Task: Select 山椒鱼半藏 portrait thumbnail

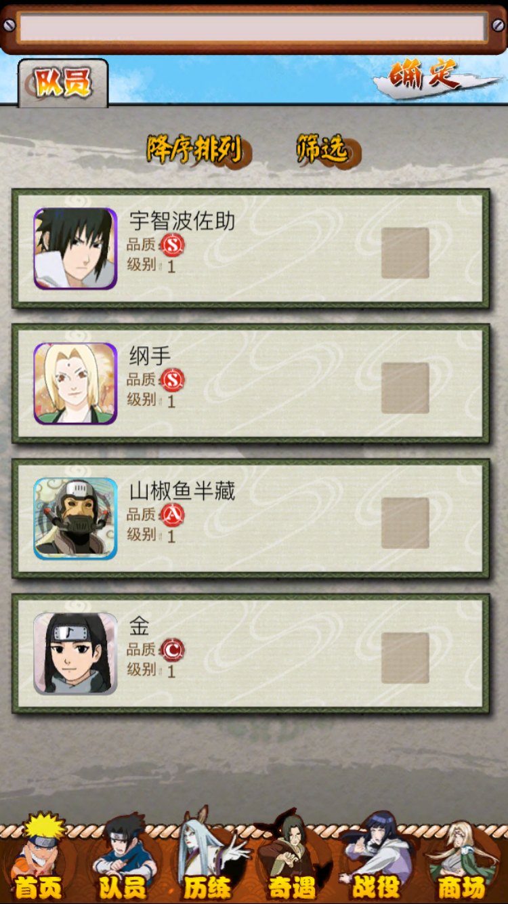Action: (75, 518)
